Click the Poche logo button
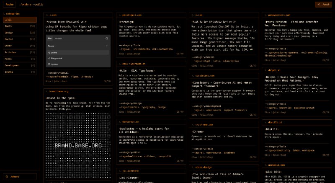 (x=8, y=5)
